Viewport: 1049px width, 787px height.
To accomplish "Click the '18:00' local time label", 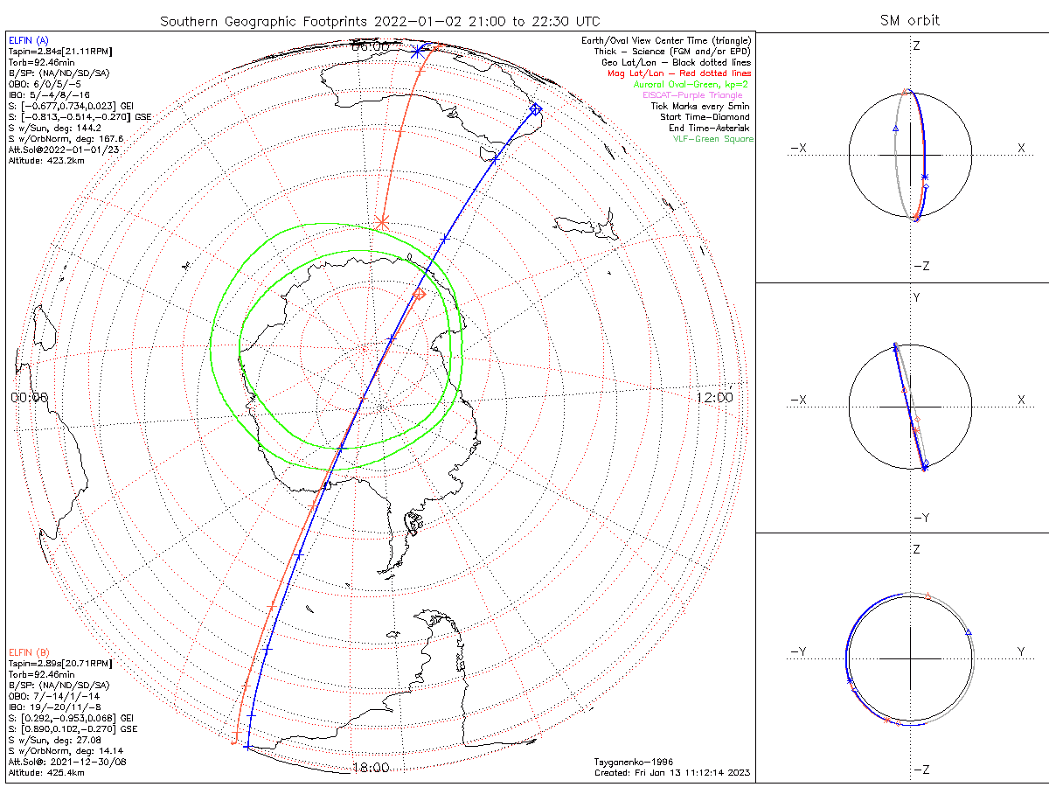I will 370,768.
